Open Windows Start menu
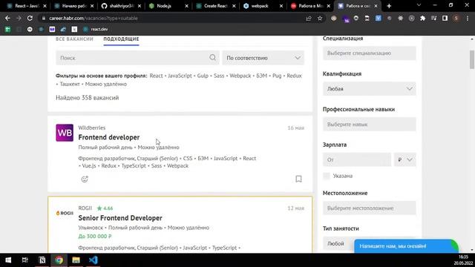 click(8, 260)
